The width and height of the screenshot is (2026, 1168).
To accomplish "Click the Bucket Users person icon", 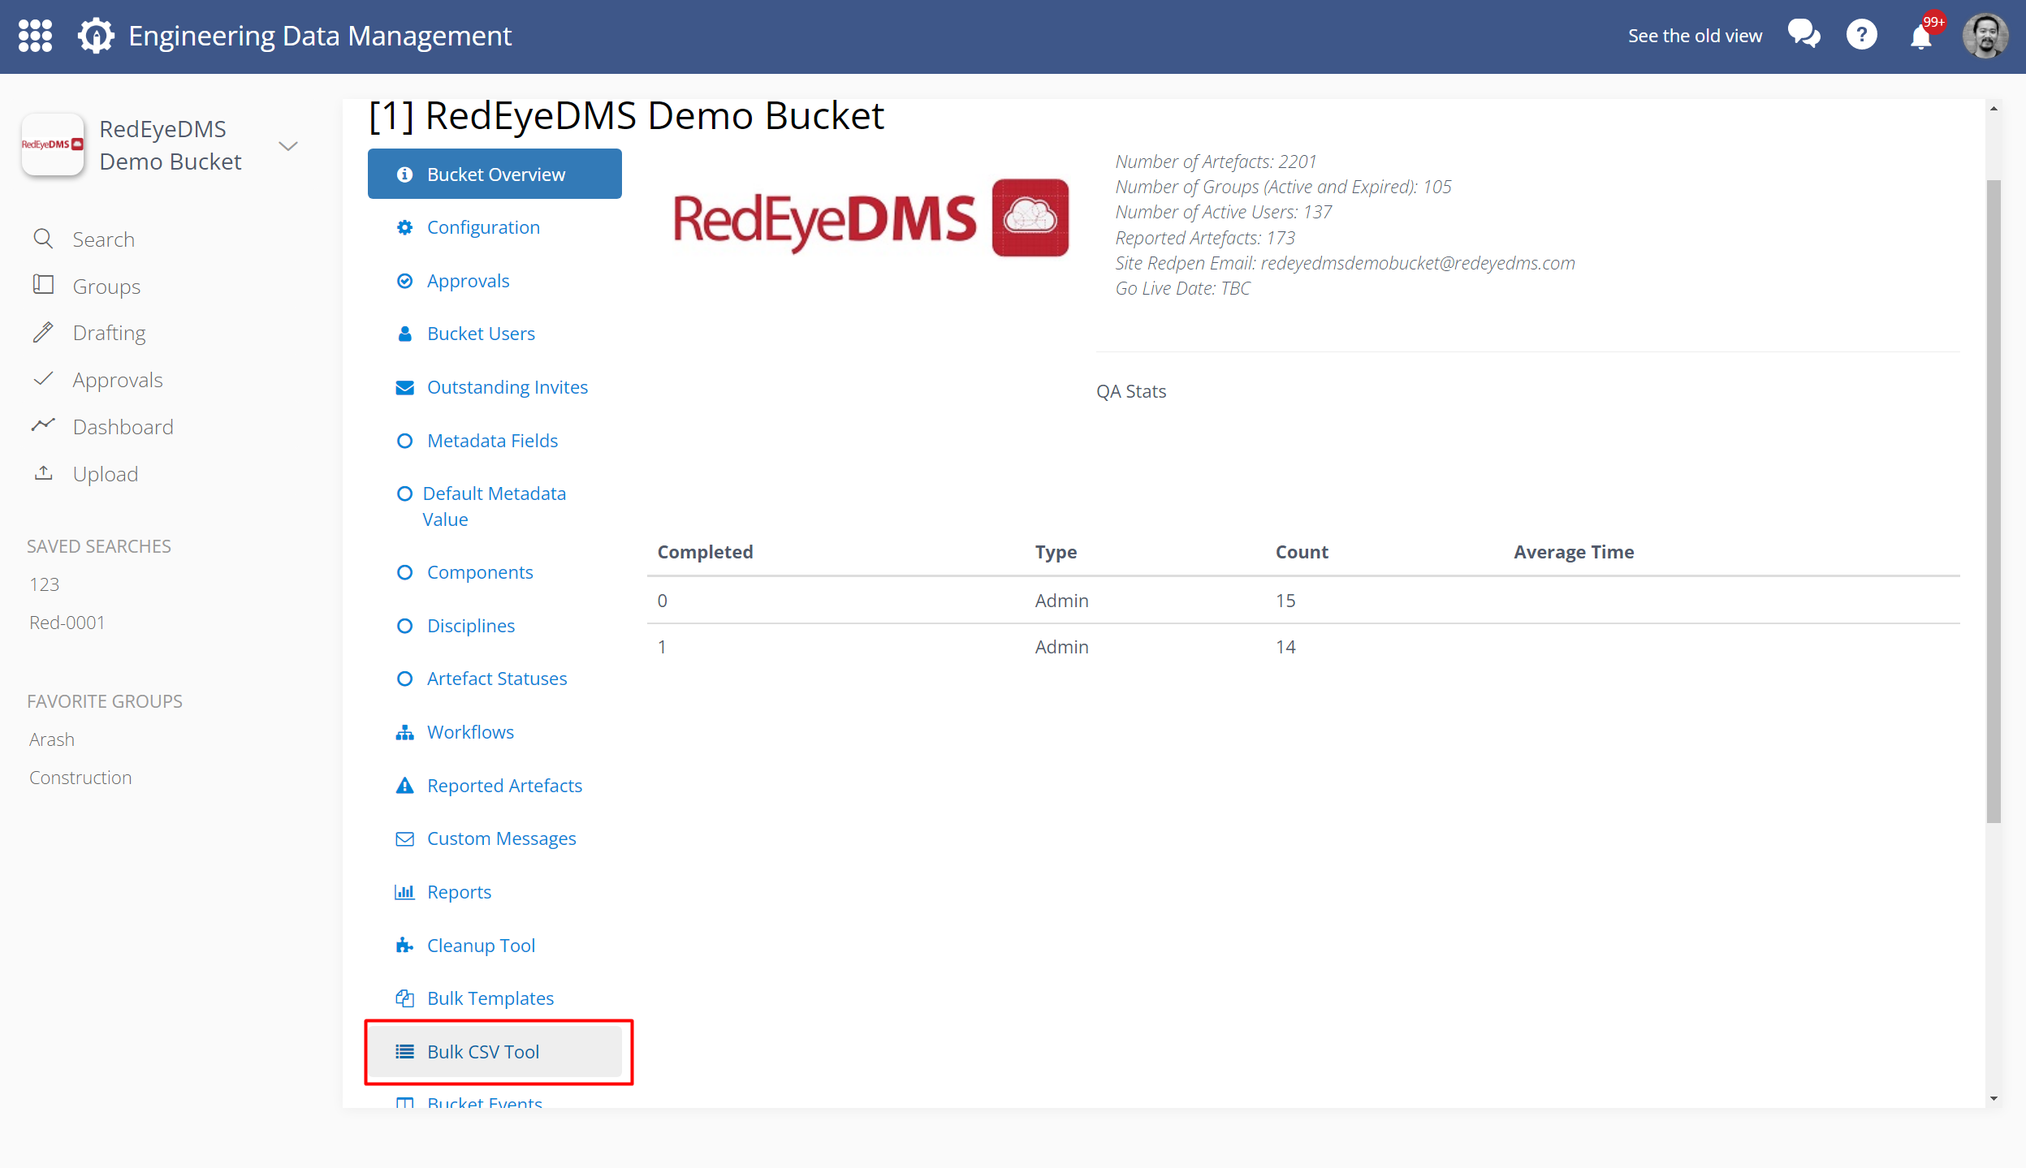I will point(404,334).
